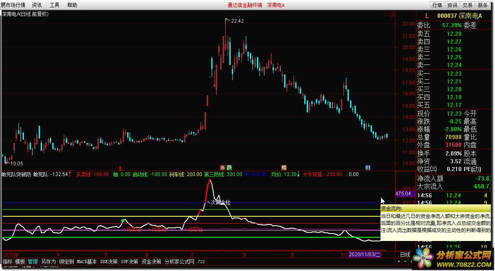Viewport: 495px width, 271px height.
Task: Click the 另存为 tab
Action: click(49, 262)
